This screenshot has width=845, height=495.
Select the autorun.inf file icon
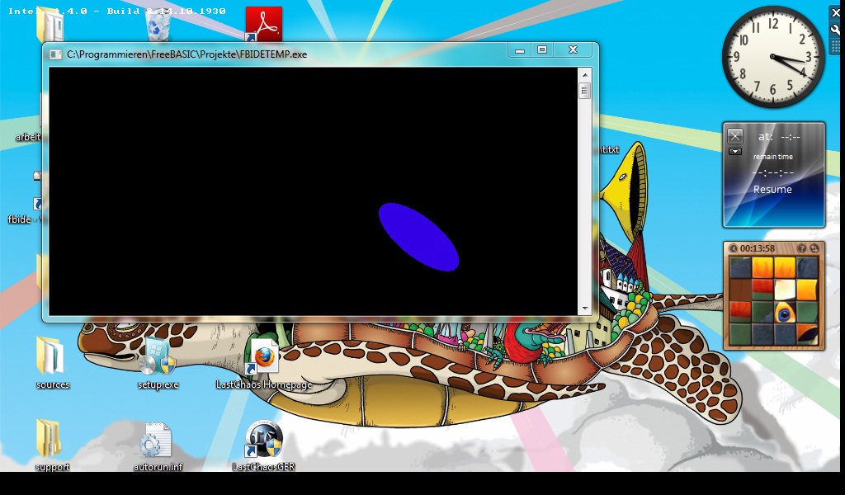[158, 440]
